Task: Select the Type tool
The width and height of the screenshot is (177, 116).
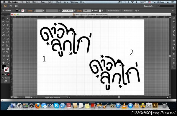Action: pyautogui.click(x=8, y=25)
